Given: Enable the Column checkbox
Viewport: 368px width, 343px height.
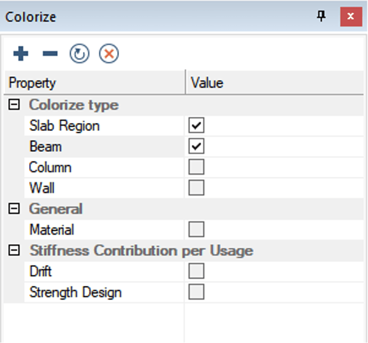Looking at the screenshot, I should tap(196, 167).
